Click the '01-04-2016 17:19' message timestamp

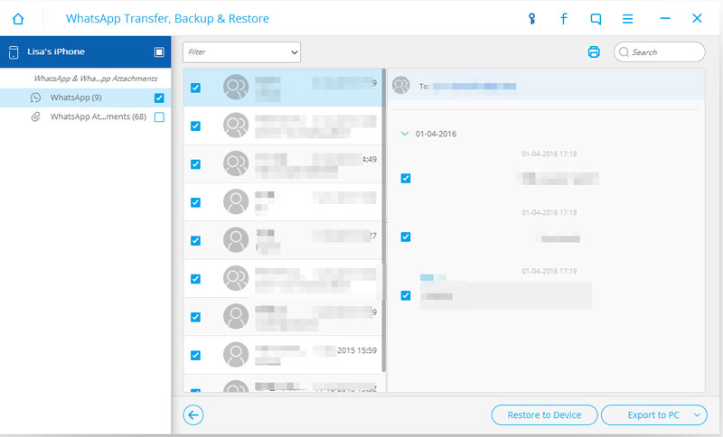click(x=549, y=271)
